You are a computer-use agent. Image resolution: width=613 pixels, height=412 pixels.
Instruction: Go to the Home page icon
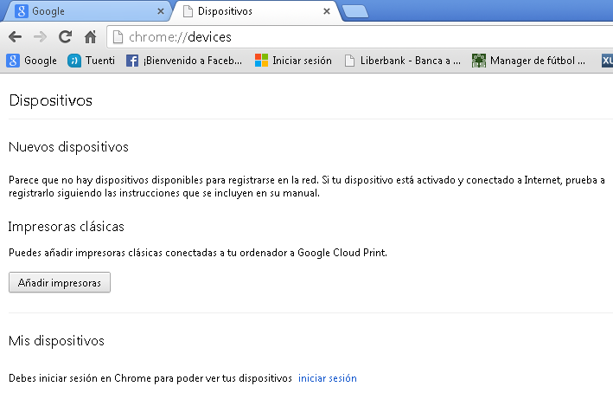pos(90,37)
